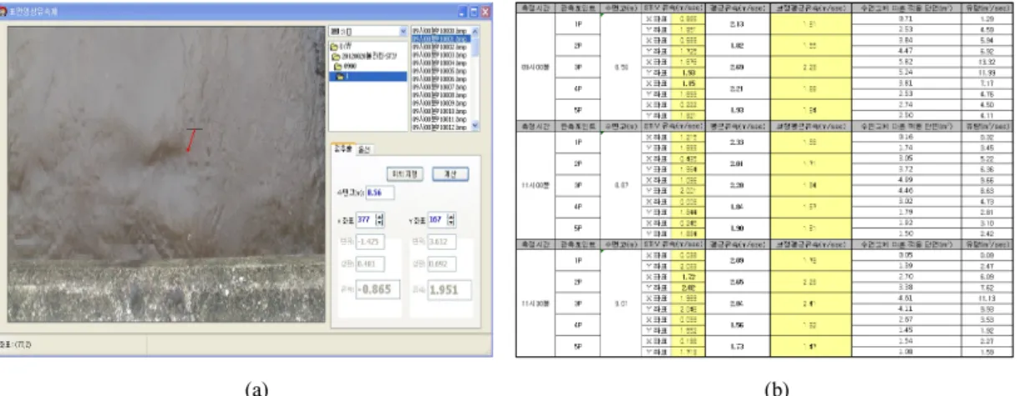This screenshot has height=396, width=1020.
Task: Select file ending 10002.bmp in list
Action: tap(441, 47)
